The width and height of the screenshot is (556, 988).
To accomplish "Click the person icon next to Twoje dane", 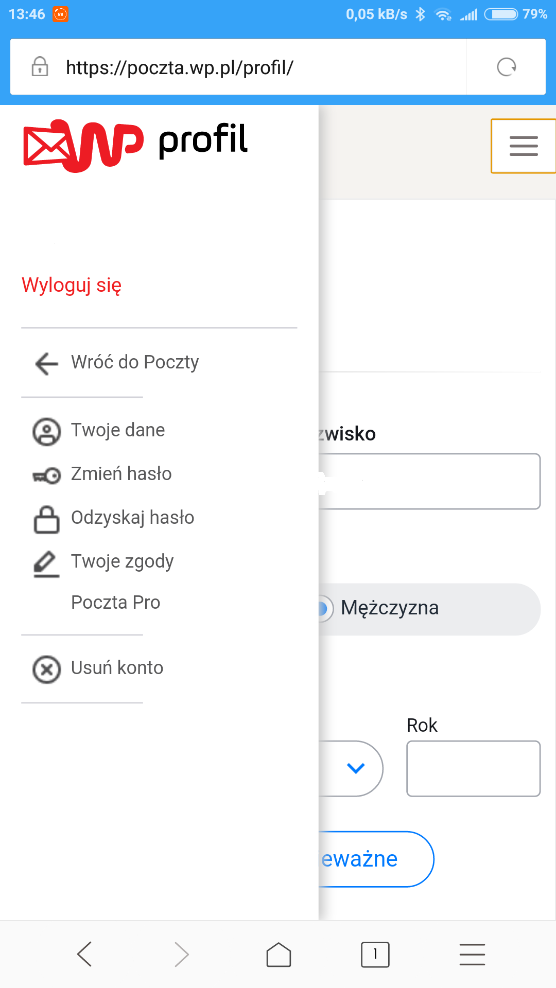I will click(x=46, y=431).
